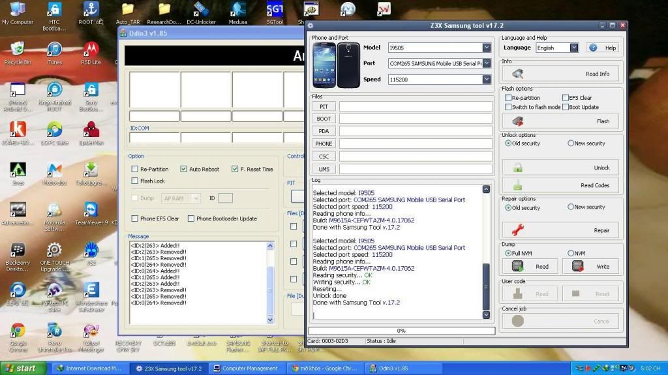Click the PIT file path field

416,106
